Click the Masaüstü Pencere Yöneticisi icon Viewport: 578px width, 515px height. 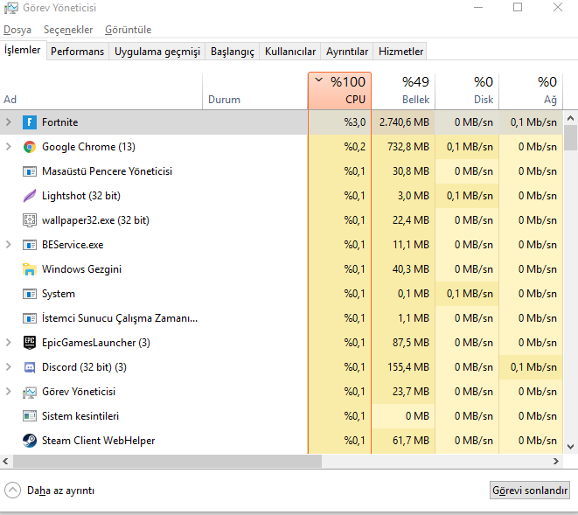(x=30, y=171)
